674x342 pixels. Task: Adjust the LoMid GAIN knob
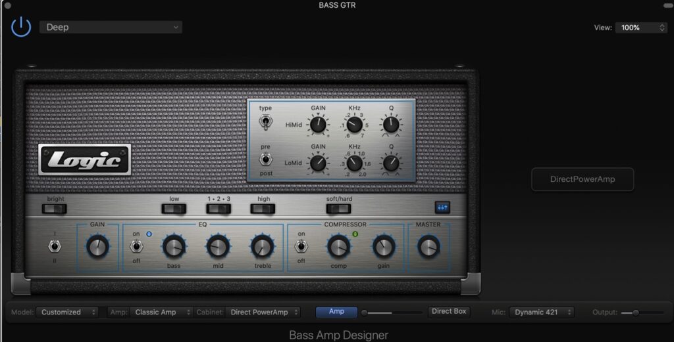click(318, 163)
